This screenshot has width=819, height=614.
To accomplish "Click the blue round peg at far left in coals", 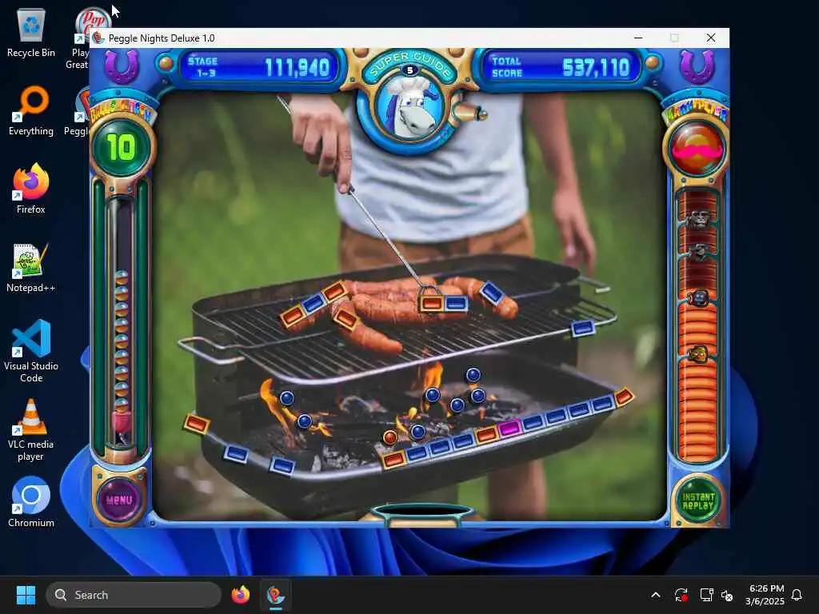I will (287, 398).
